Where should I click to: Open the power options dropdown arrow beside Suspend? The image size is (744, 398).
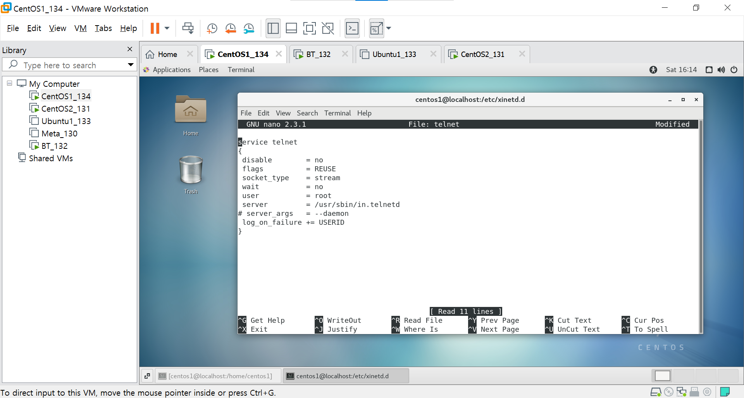pos(167,28)
